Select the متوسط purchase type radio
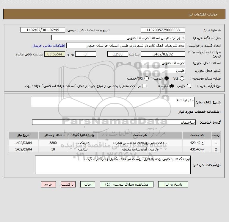This screenshot has width=229, height=222. pos(172,86)
